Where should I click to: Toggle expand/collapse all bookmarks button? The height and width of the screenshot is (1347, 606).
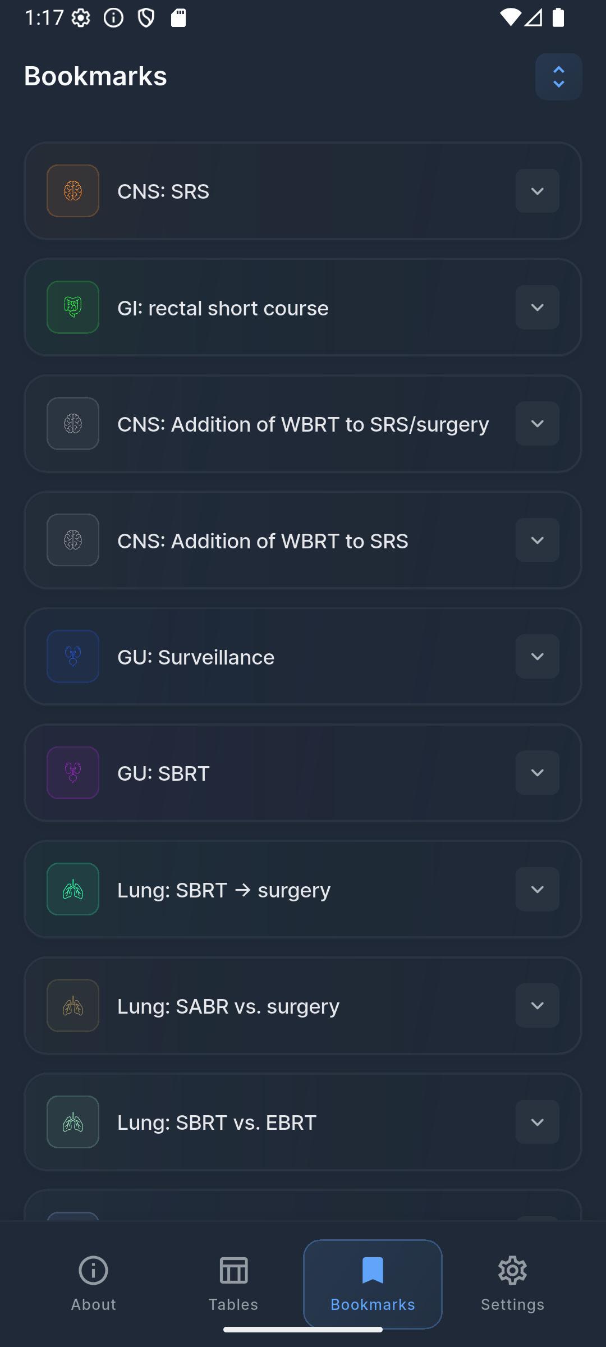coord(558,77)
